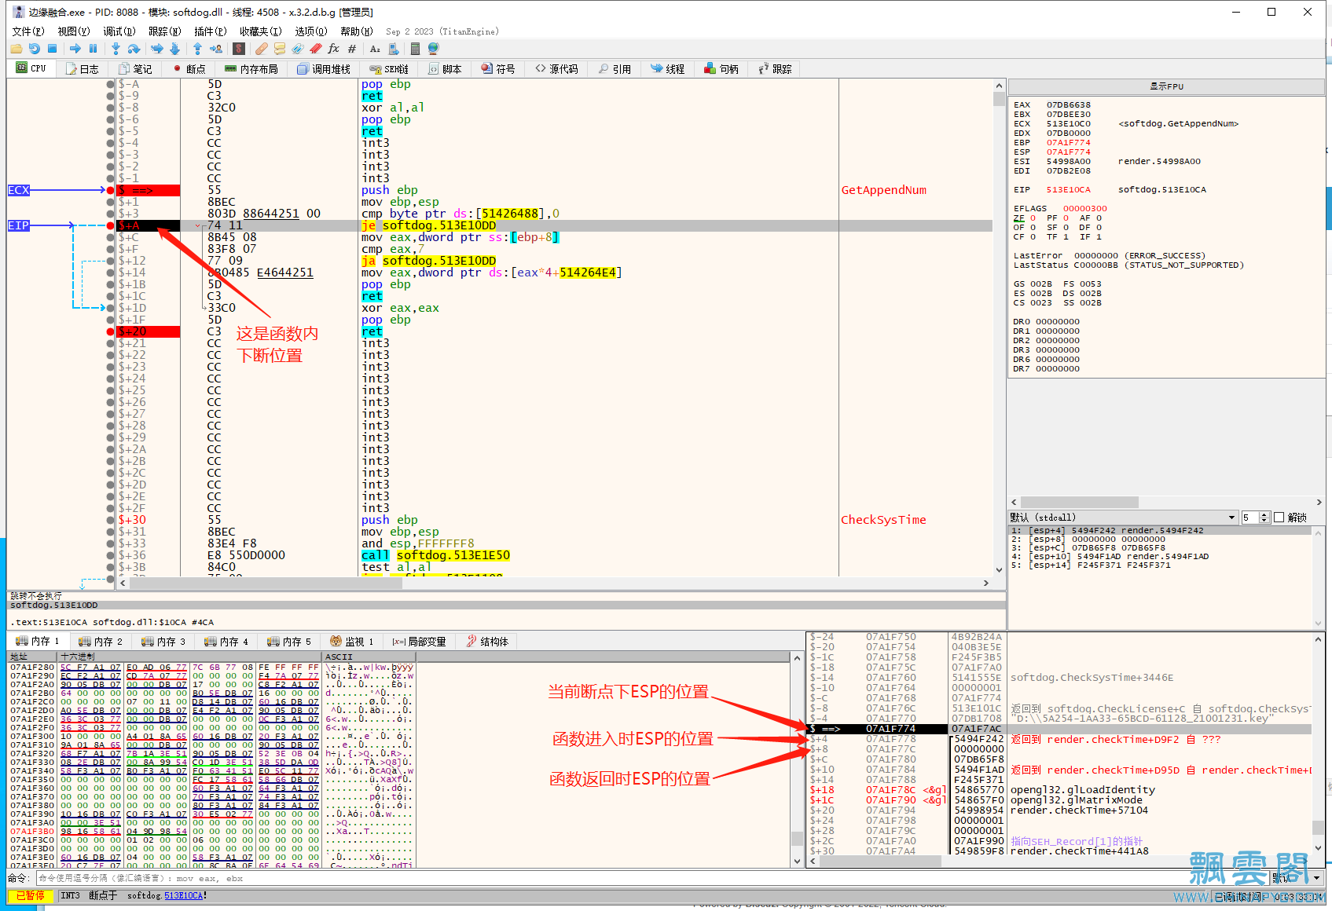The width and height of the screenshot is (1332, 911).
Task: Open the 默认 (stdcall) calling convention dropdown
Action: [1123, 518]
